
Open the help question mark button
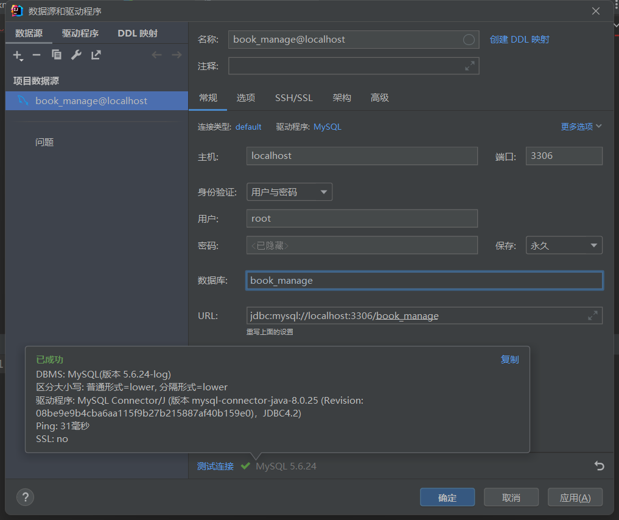[26, 497]
